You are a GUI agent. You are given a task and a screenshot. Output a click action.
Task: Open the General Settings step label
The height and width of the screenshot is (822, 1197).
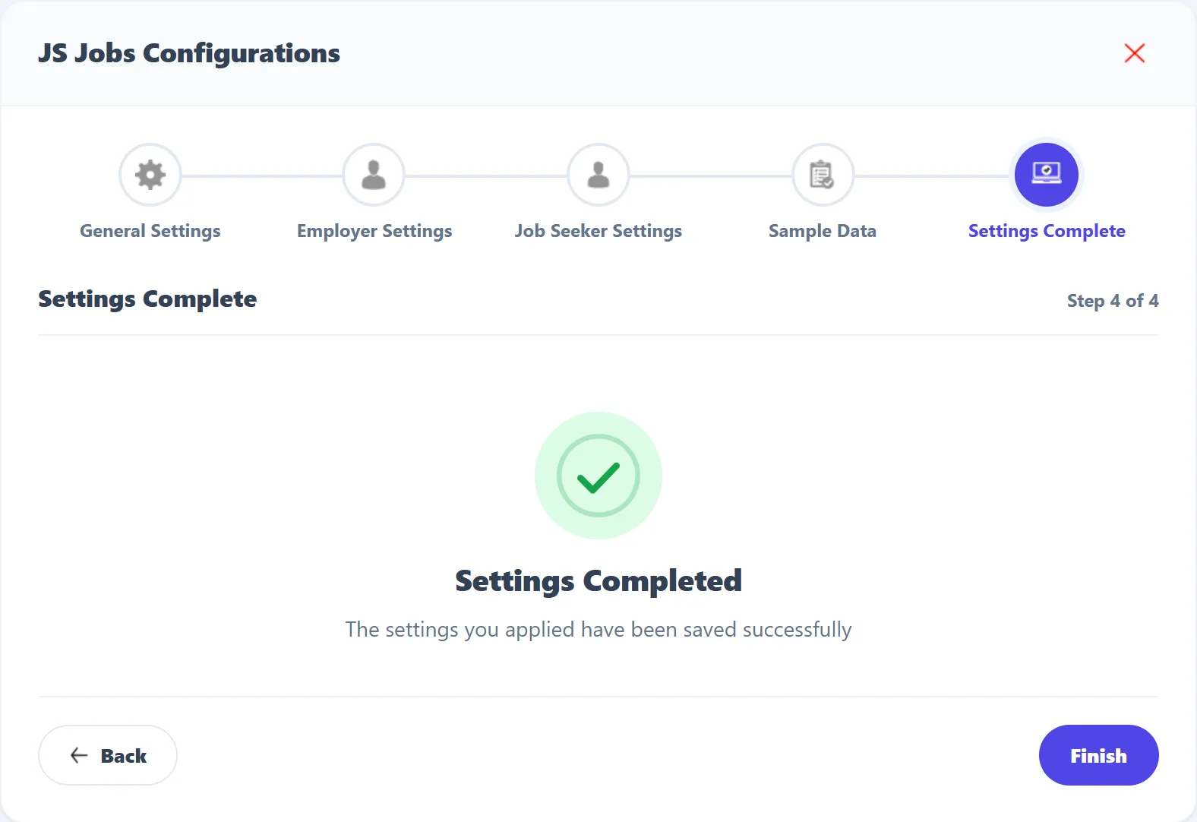[x=150, y=231]
